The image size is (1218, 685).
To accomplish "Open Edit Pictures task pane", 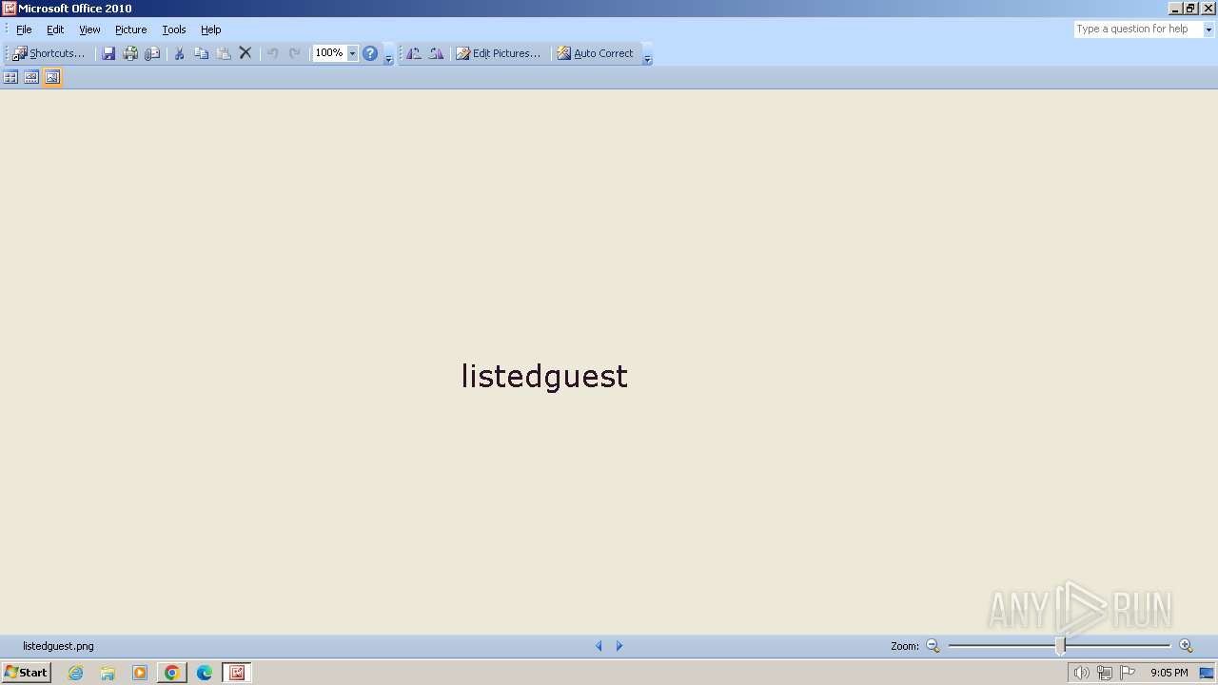I will [x=499, y=53].
